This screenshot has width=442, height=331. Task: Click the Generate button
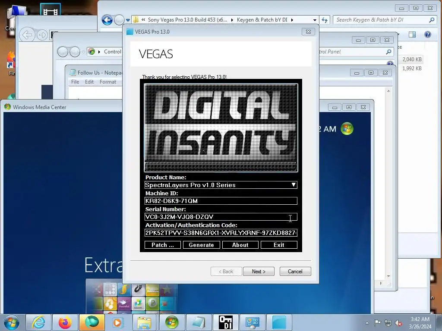(x=201, y=245)
